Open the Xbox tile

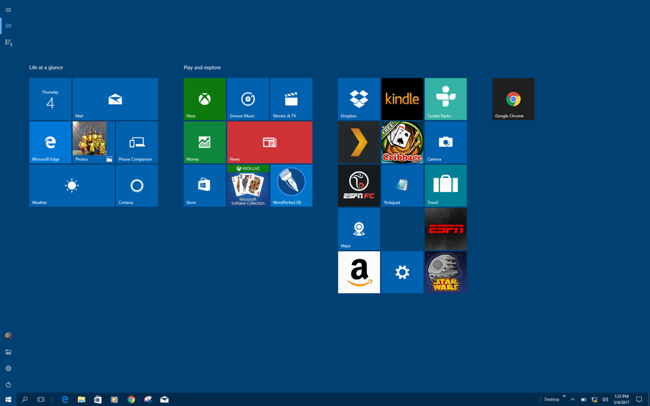point(204,99)
